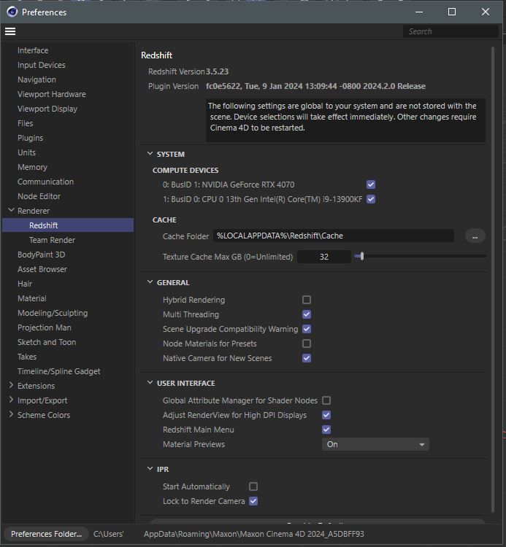The height and width of the screenshot is (547, 506).
Task: Select Hair category
Action: 24,284
